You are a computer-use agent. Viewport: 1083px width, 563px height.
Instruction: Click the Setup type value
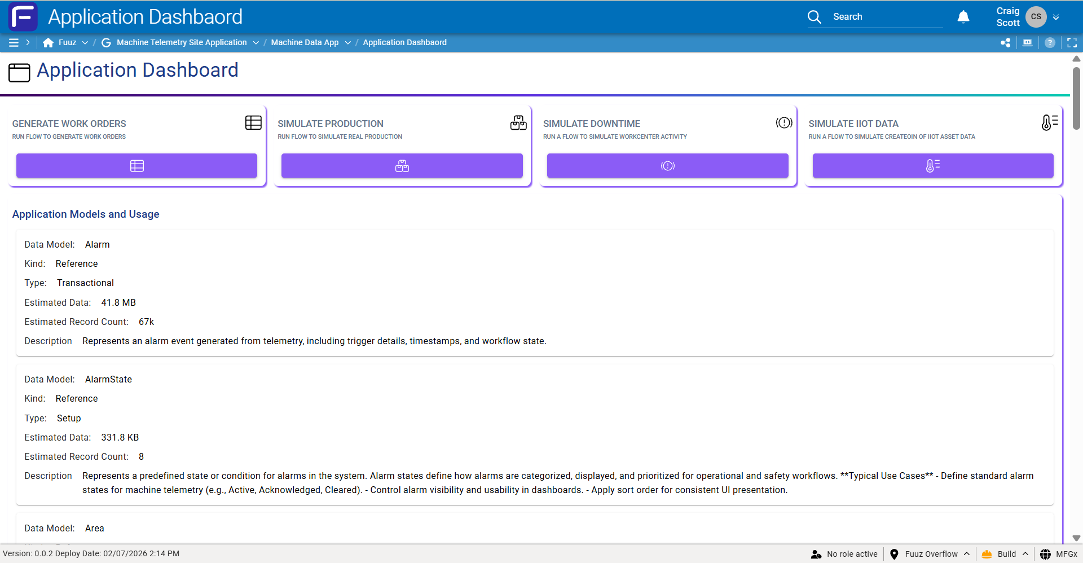(x=69, y=418)
